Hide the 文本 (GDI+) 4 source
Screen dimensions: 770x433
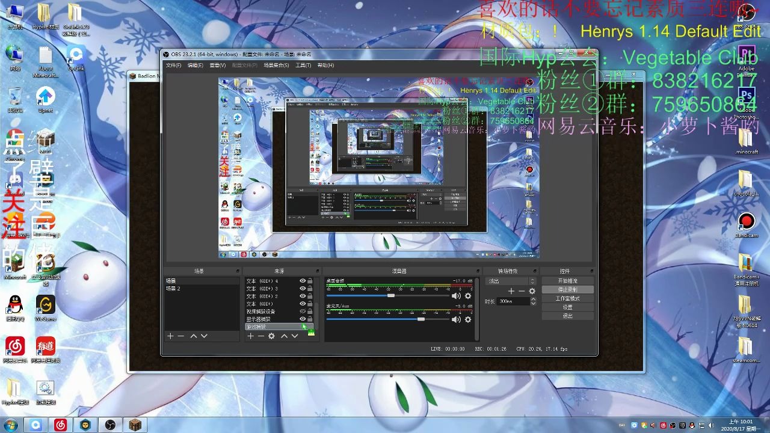pyautogui.click(x=303, y=281)
